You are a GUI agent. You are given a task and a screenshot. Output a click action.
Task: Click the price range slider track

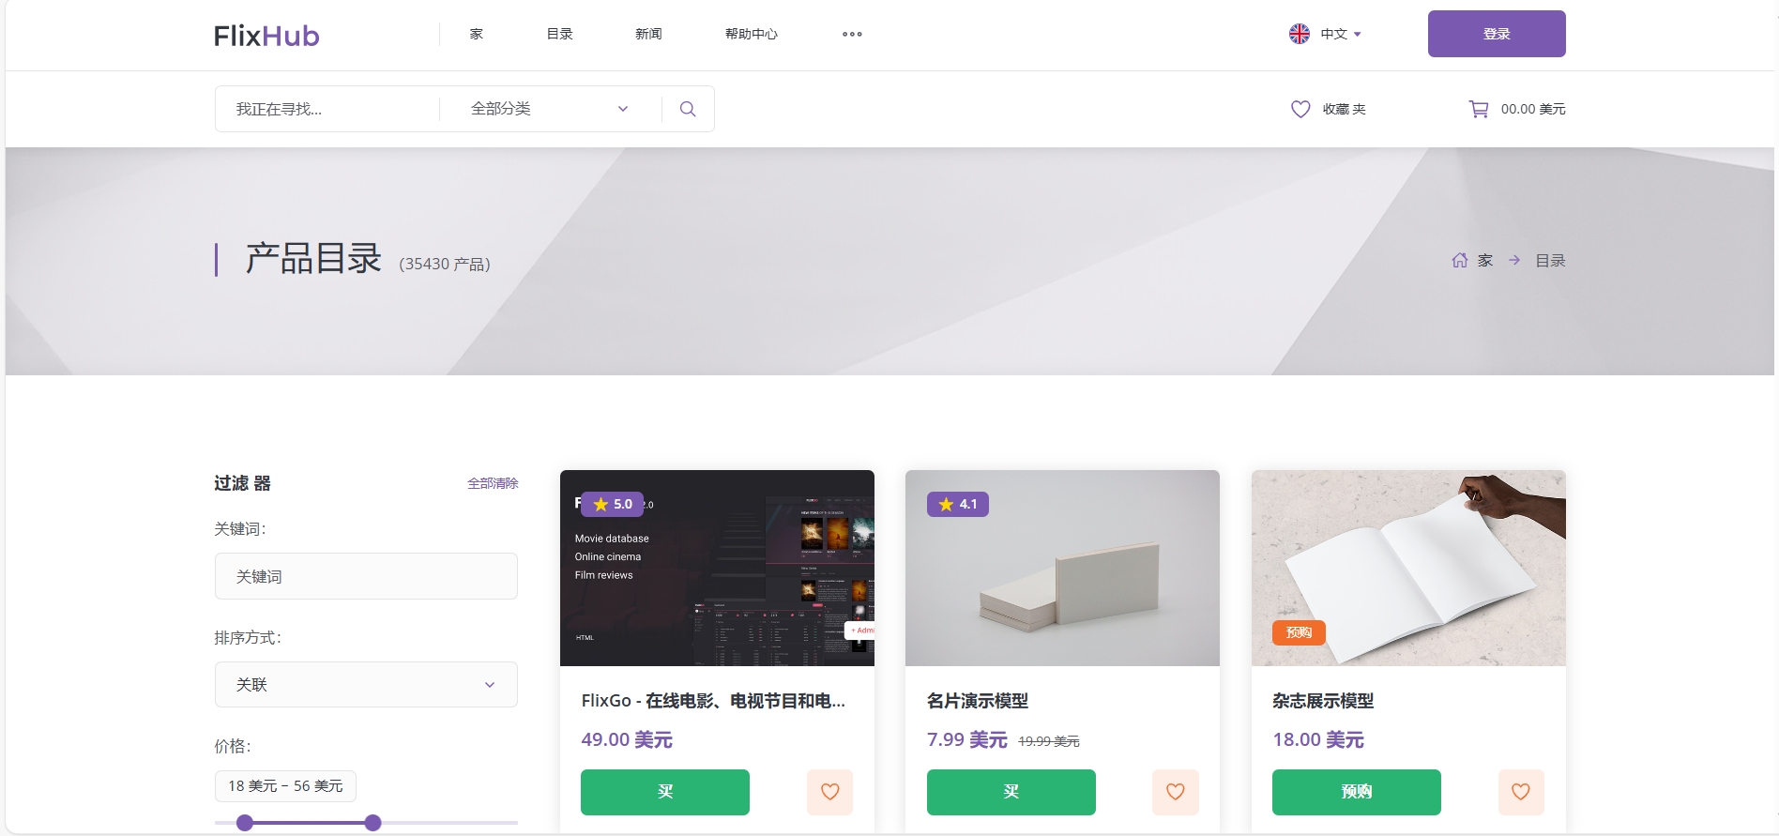(366, 823)
